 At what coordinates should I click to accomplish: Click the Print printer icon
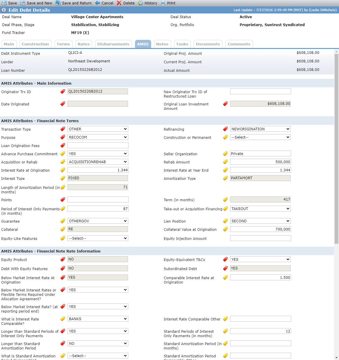163,3
